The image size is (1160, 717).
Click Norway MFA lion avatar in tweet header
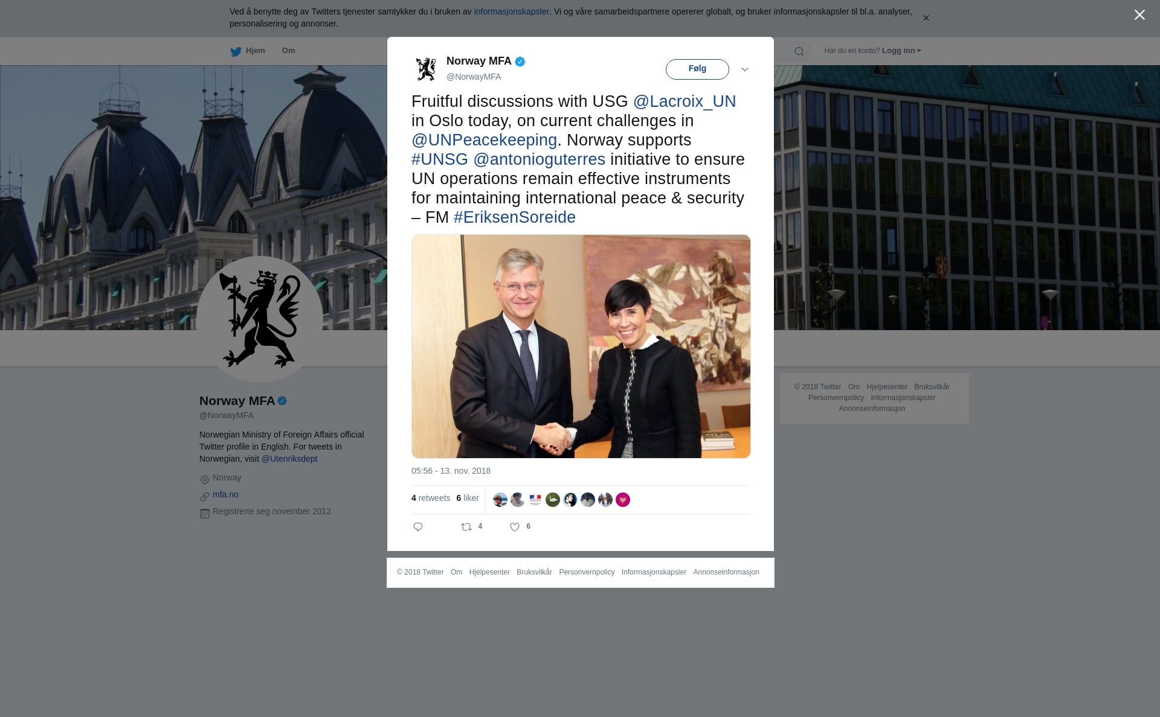point(426,69)
